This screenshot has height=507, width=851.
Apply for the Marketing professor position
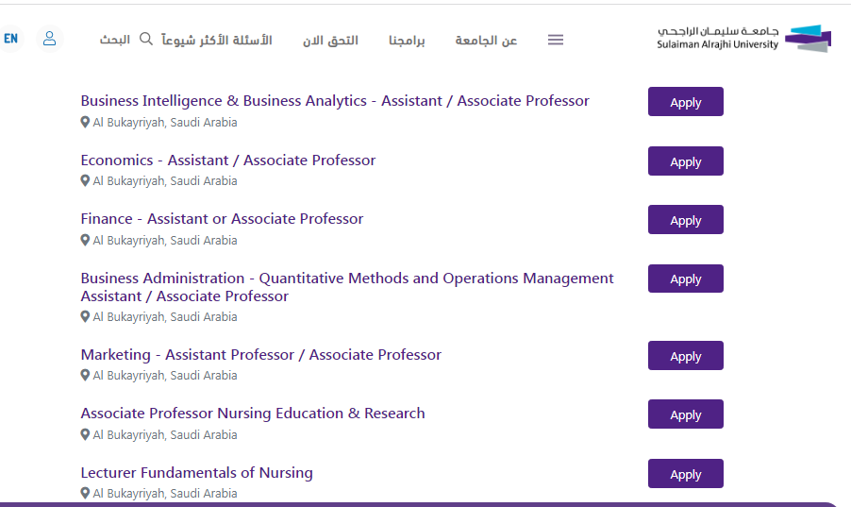[x=685, y=356]
